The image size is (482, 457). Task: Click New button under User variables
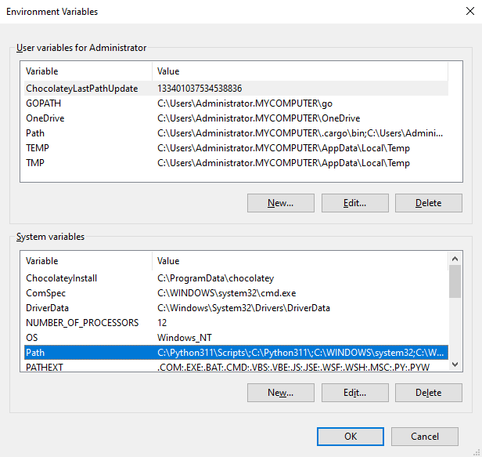(280, 203)
